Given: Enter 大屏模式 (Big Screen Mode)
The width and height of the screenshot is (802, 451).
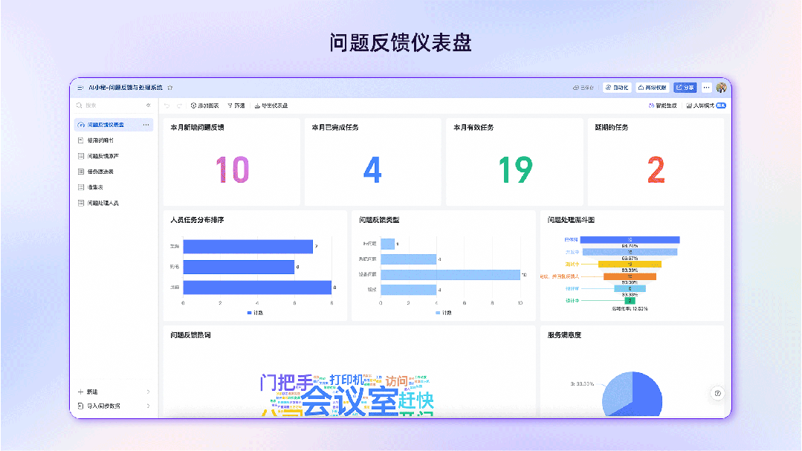Looking at the screenshot, I should point(705,106).
